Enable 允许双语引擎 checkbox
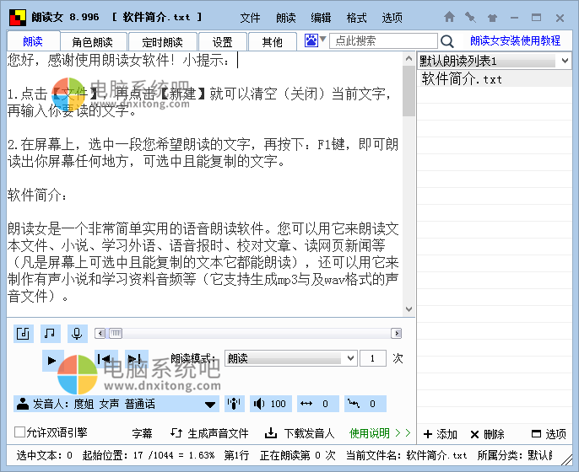 (19, 432)
